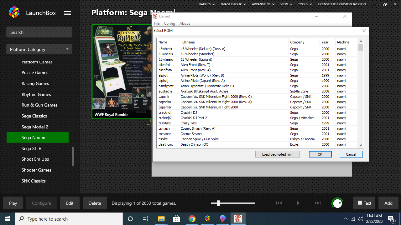Open the Windows Start menu
The height and width of the screenshot is (225, 401).
pos(8,219)
